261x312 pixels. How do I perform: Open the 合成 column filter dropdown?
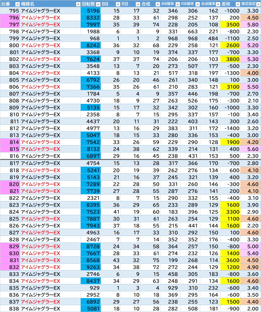pyautogui.click(x=158, y=4)
